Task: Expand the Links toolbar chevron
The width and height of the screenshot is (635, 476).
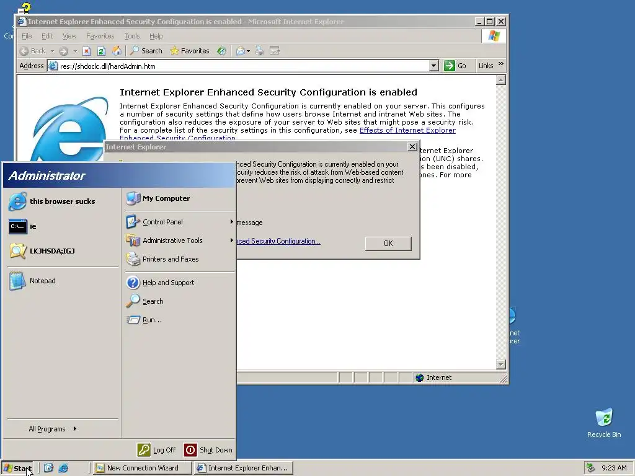Action: coord(501,64)
